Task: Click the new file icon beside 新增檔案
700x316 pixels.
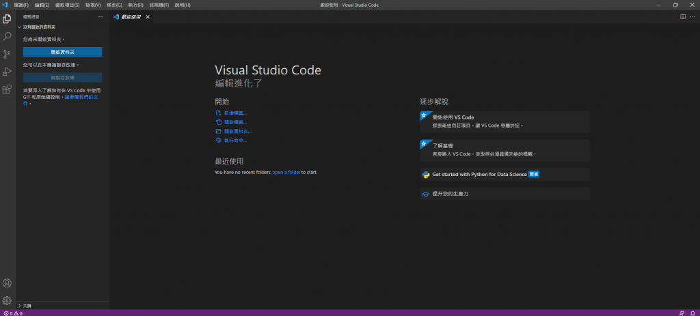Action: click(218, 113)
